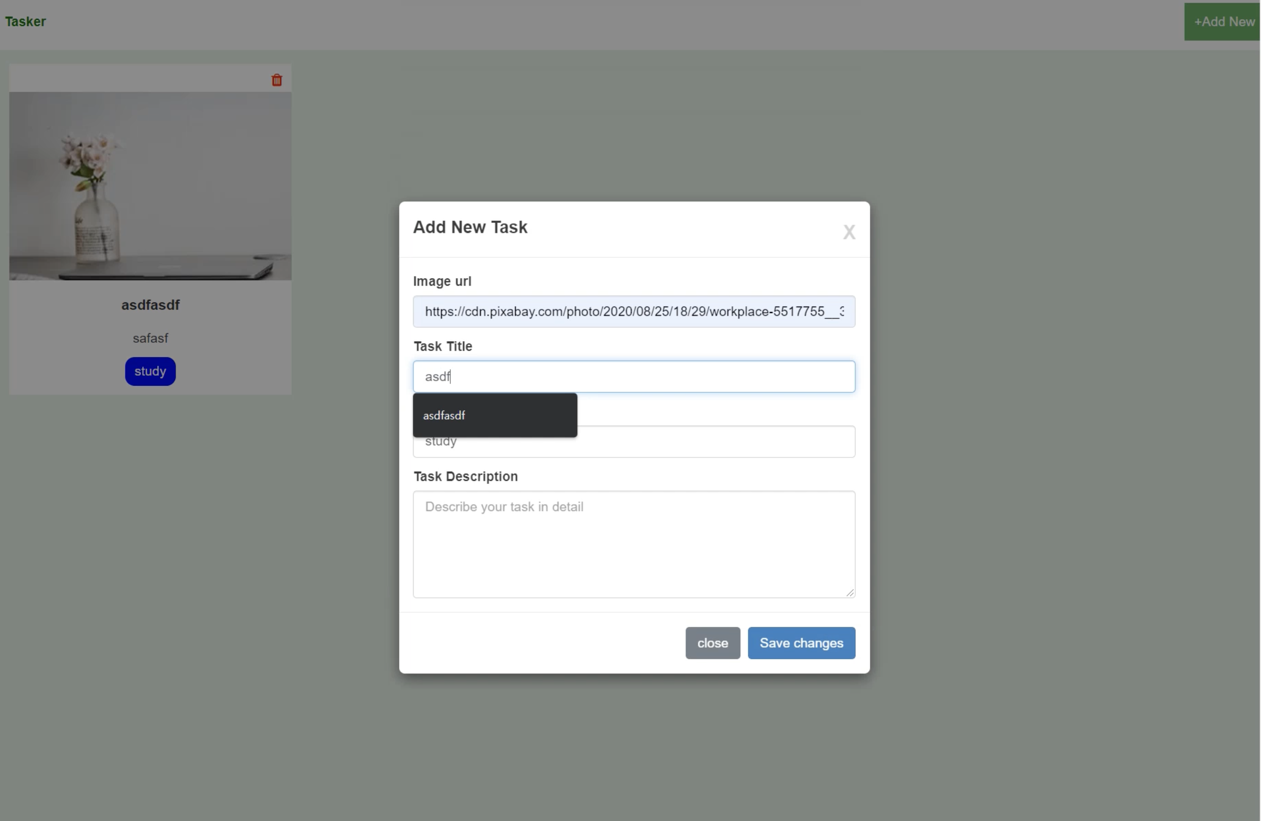Click the Image url input field
1261x821 pixels.
[634, 311]
